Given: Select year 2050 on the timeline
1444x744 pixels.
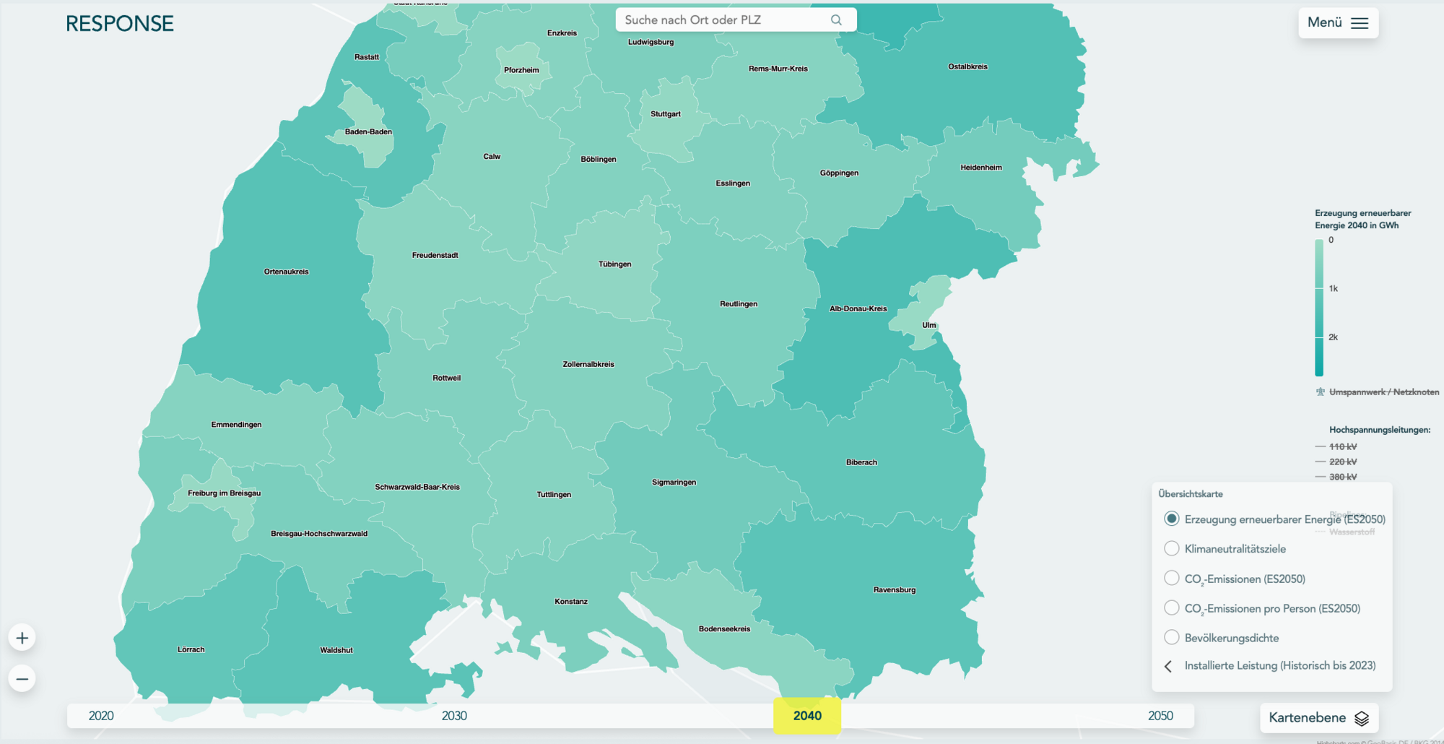Looking at the screenshot, I should click(x=1160, y=716).
